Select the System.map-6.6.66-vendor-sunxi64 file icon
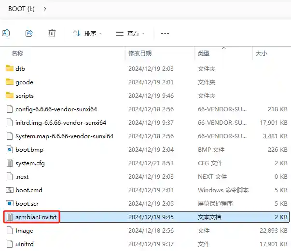Screen dimensions: 291x251 pyautogui.click(x=10, y=136)
